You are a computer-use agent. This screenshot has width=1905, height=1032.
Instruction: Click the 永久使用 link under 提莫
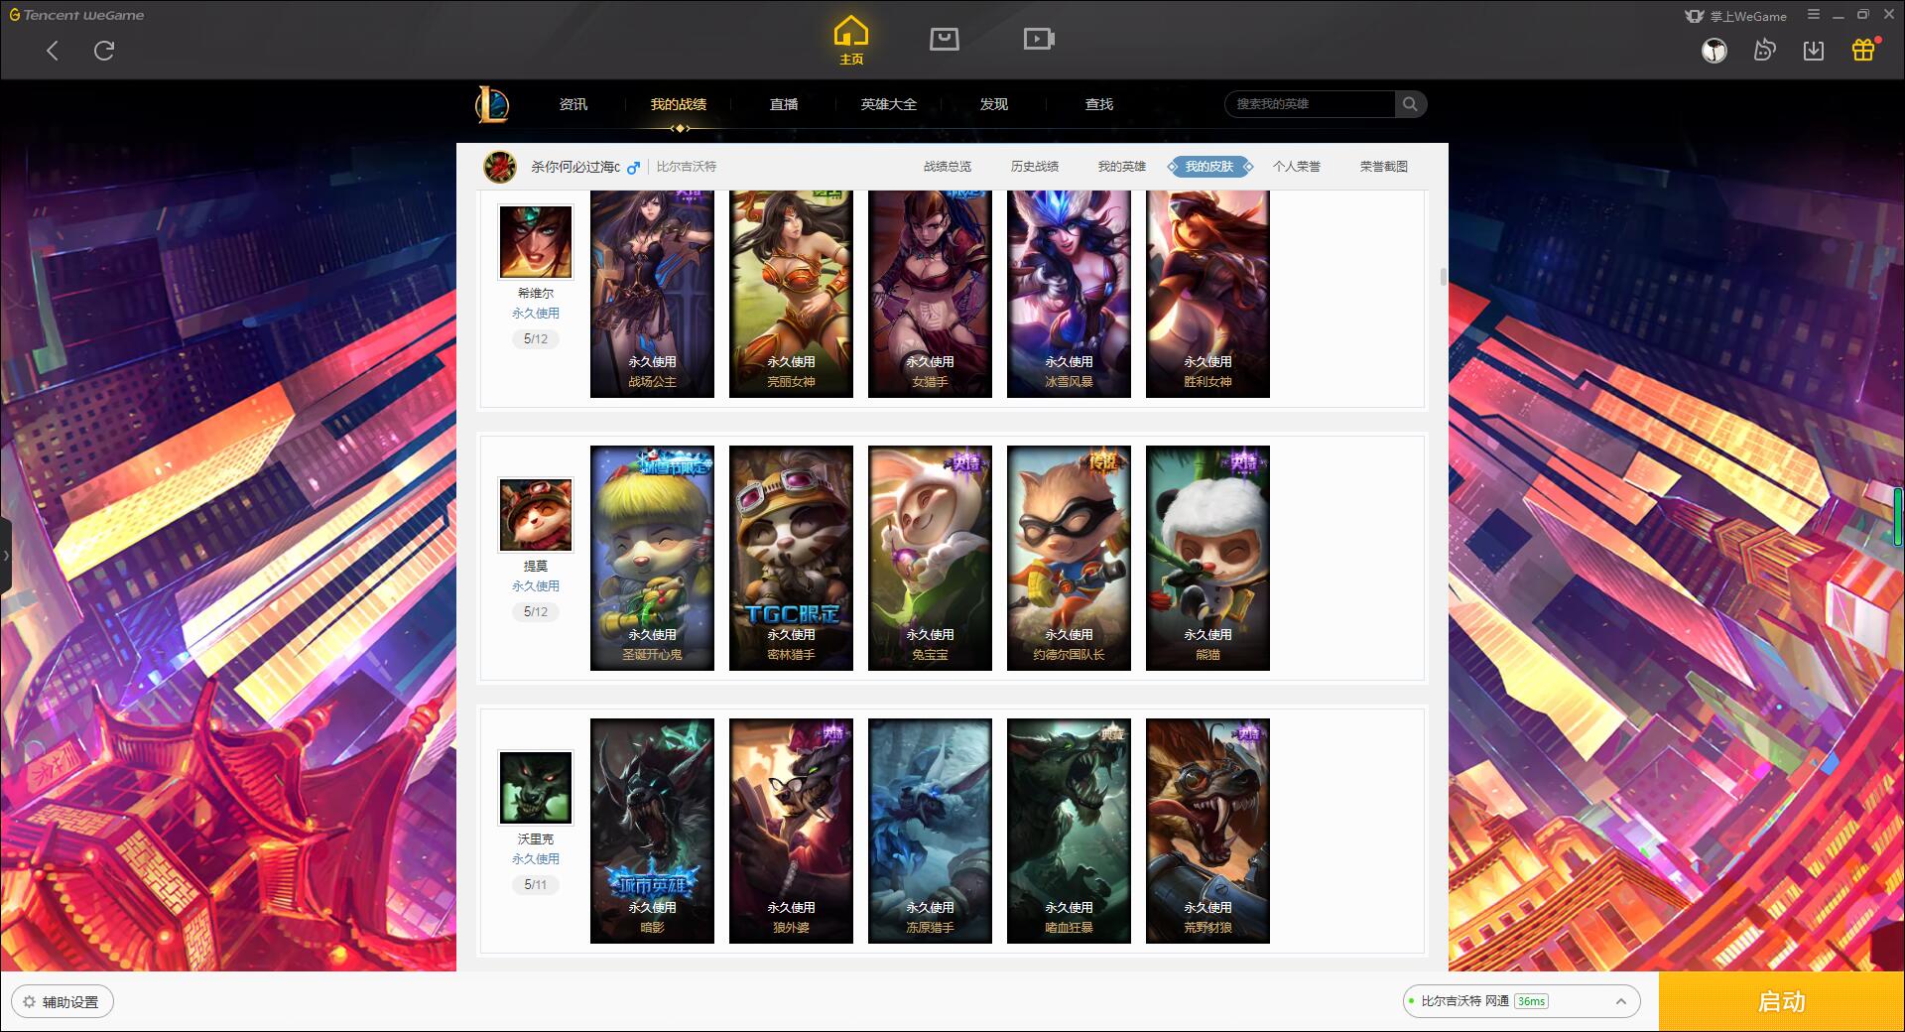tap(536, 586)
